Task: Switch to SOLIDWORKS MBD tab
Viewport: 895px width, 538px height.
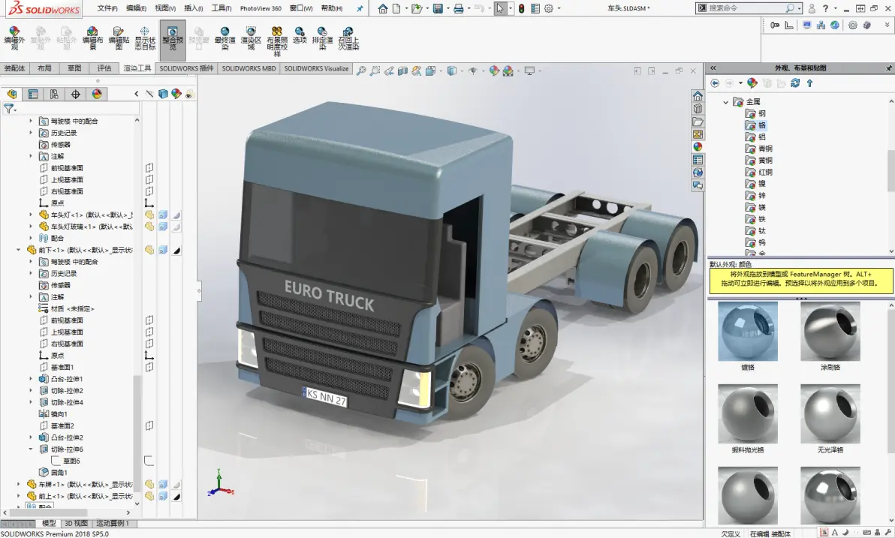Action: click(249, 68)
